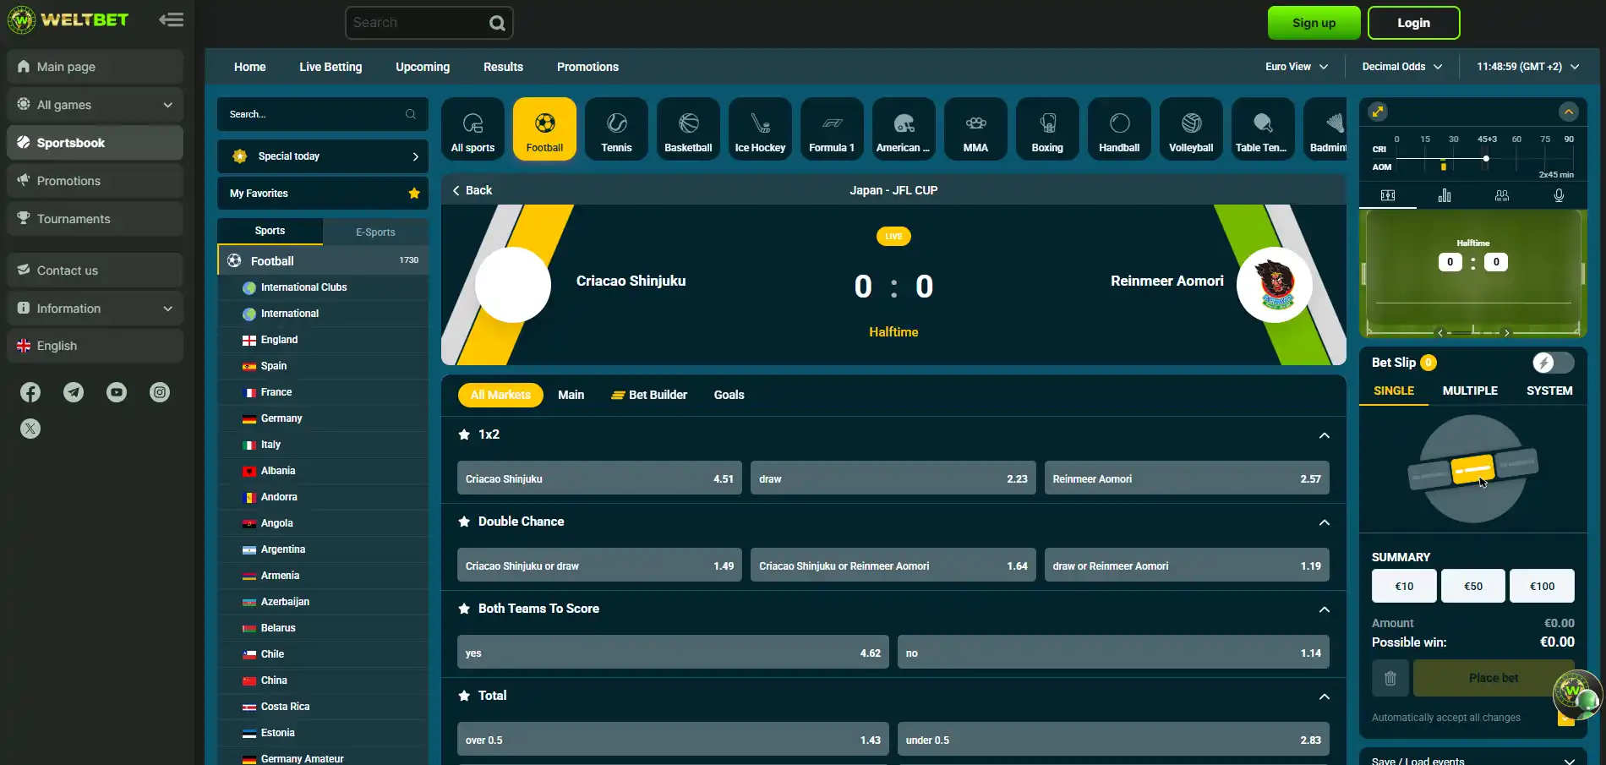Image resolution: width=1606 pixels, height=765 pixels.
Task: Favorite the Total market star
Action: pyautogui.click(x=464, y=696)
